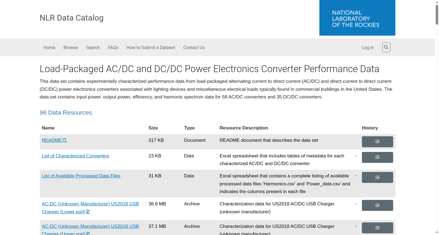This screenshot has width=439, height=235.
Task: Click the page vertical scrollbar thumb
Action: [437, 15]
